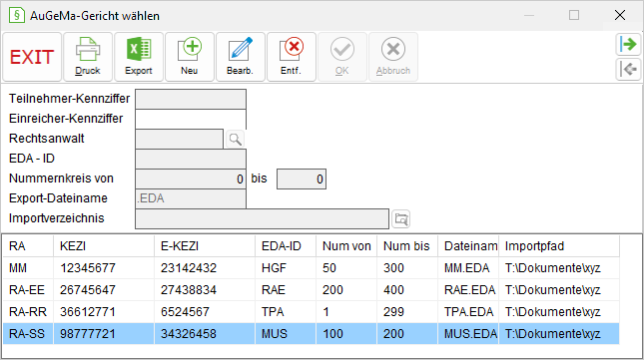Click KEZI value 98777721
The width and height of the screenshot is (644, 360).
pyautogui.click(x=88, y=334)
